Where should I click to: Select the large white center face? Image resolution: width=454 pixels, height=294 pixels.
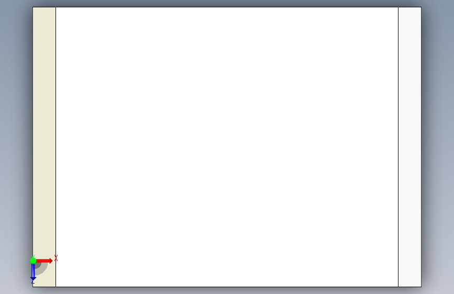tap(227, 147)
